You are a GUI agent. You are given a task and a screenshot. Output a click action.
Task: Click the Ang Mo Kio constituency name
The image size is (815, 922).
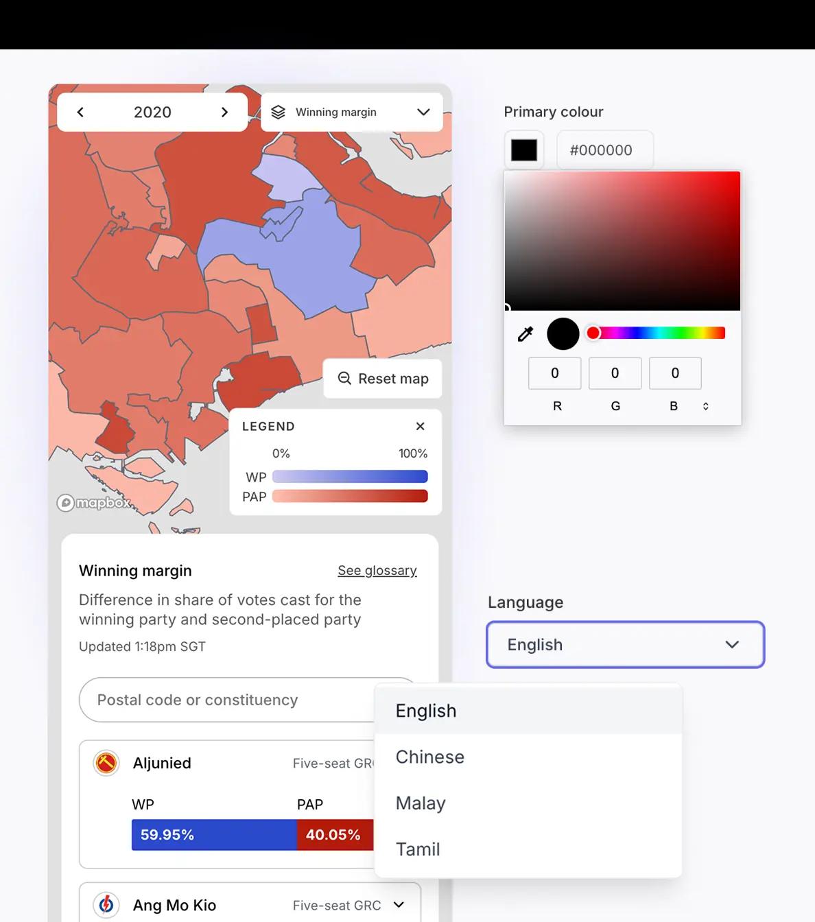174,906
